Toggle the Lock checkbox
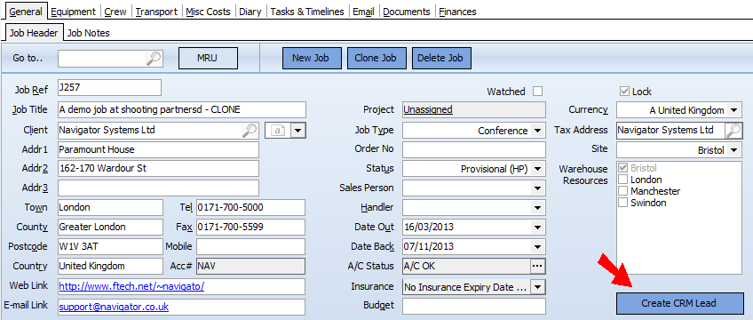 pos(624,92)
